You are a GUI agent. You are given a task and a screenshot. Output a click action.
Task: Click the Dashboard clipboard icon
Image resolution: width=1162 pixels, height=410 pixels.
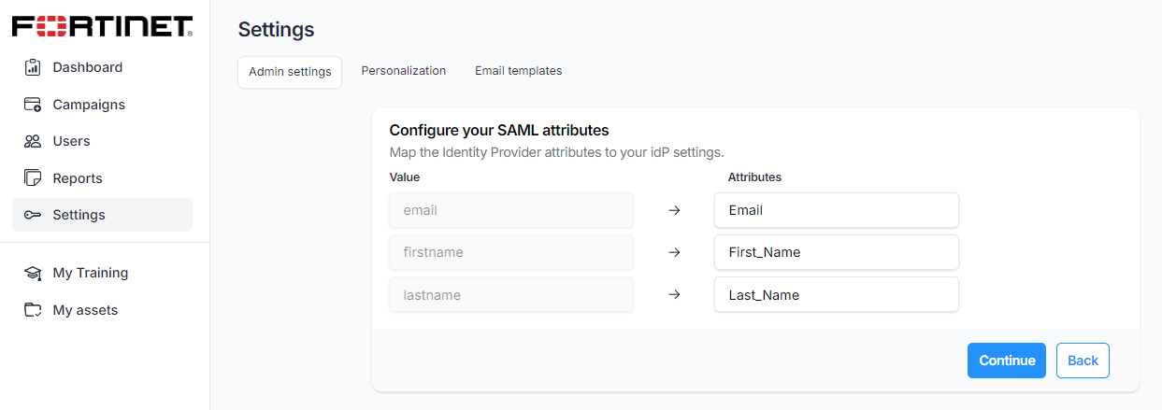[33, 67]
